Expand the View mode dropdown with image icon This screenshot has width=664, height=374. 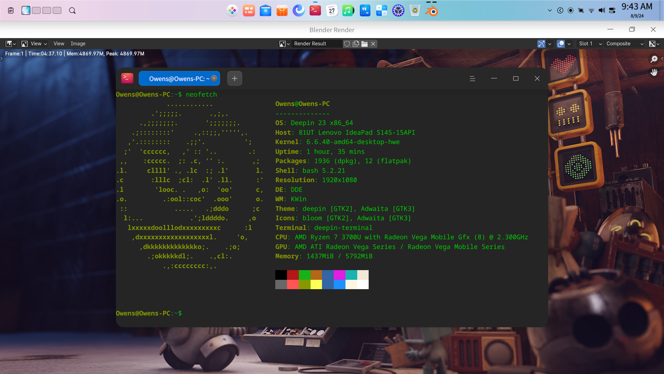[34, 44]
